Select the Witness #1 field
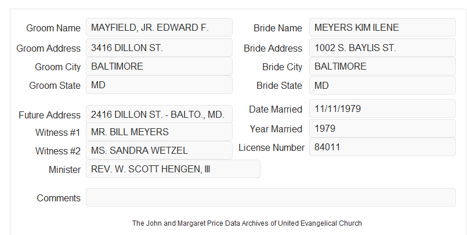The image size is (467, 235). 159,132
